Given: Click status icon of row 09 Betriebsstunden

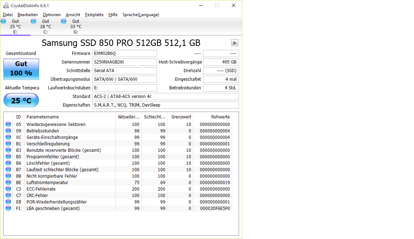Looking at the screenshot, I should [9, 131].
